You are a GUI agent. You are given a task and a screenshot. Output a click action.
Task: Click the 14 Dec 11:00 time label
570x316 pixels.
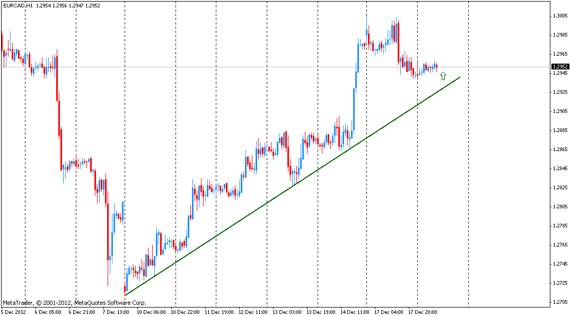[355, 312]
